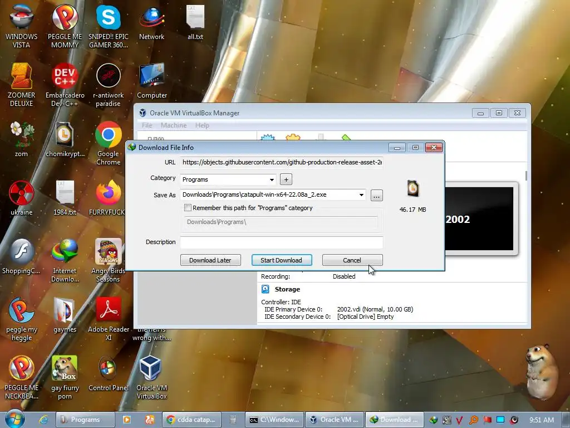This screenshot has height=428, width=570.
Task: Open the Machine menu in VirtualBox Manager
Action: pos(174,125)
